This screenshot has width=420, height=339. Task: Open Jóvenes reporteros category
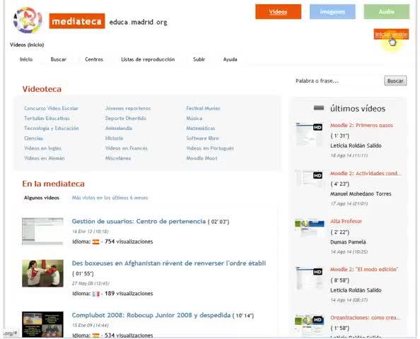tap(128, 108)
